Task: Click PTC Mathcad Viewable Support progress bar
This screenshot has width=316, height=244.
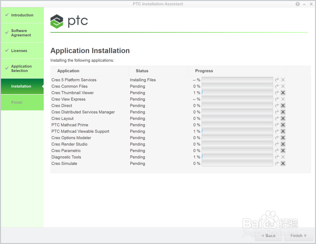Action: [237, 131]
